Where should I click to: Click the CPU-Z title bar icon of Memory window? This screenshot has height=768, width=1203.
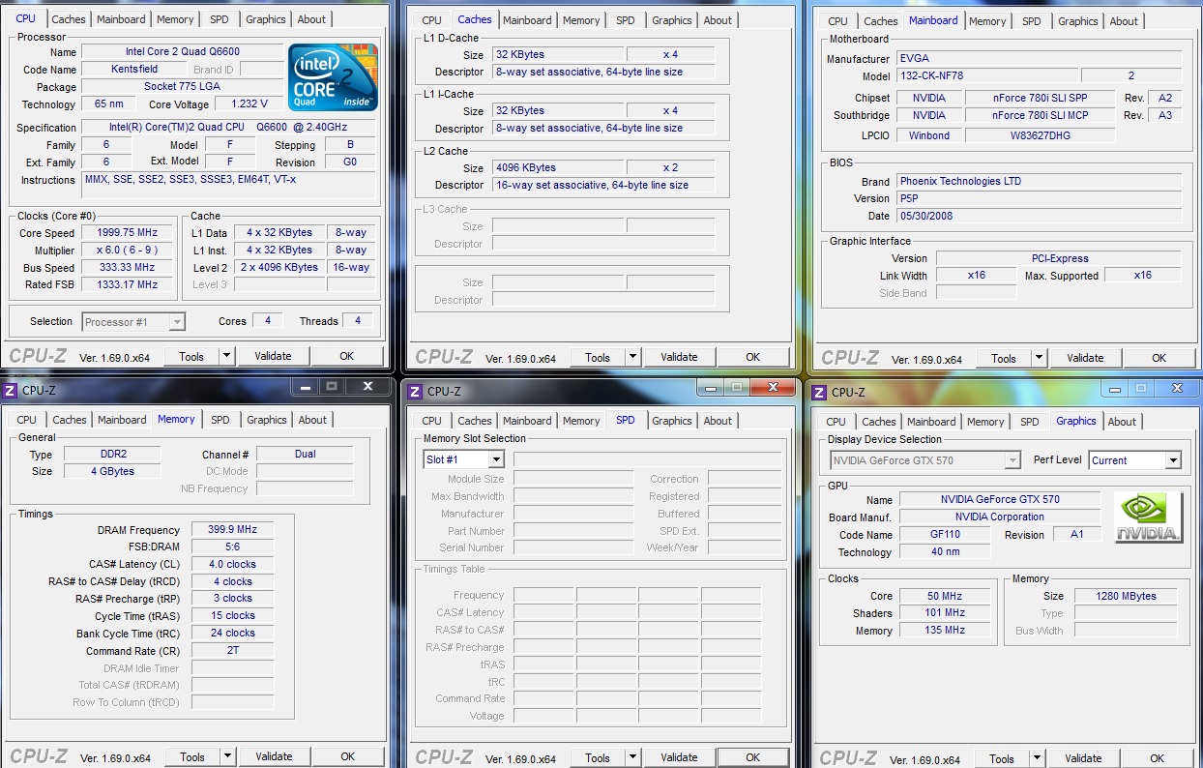coord(11,390)
